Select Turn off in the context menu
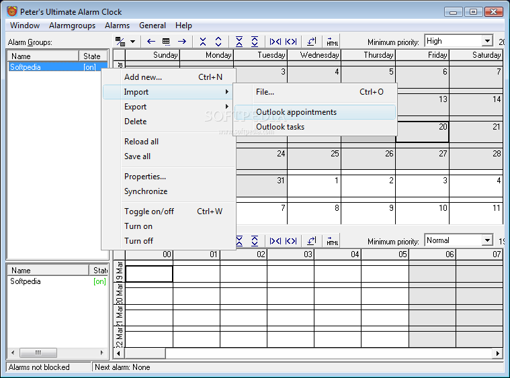 coord(169,241)
